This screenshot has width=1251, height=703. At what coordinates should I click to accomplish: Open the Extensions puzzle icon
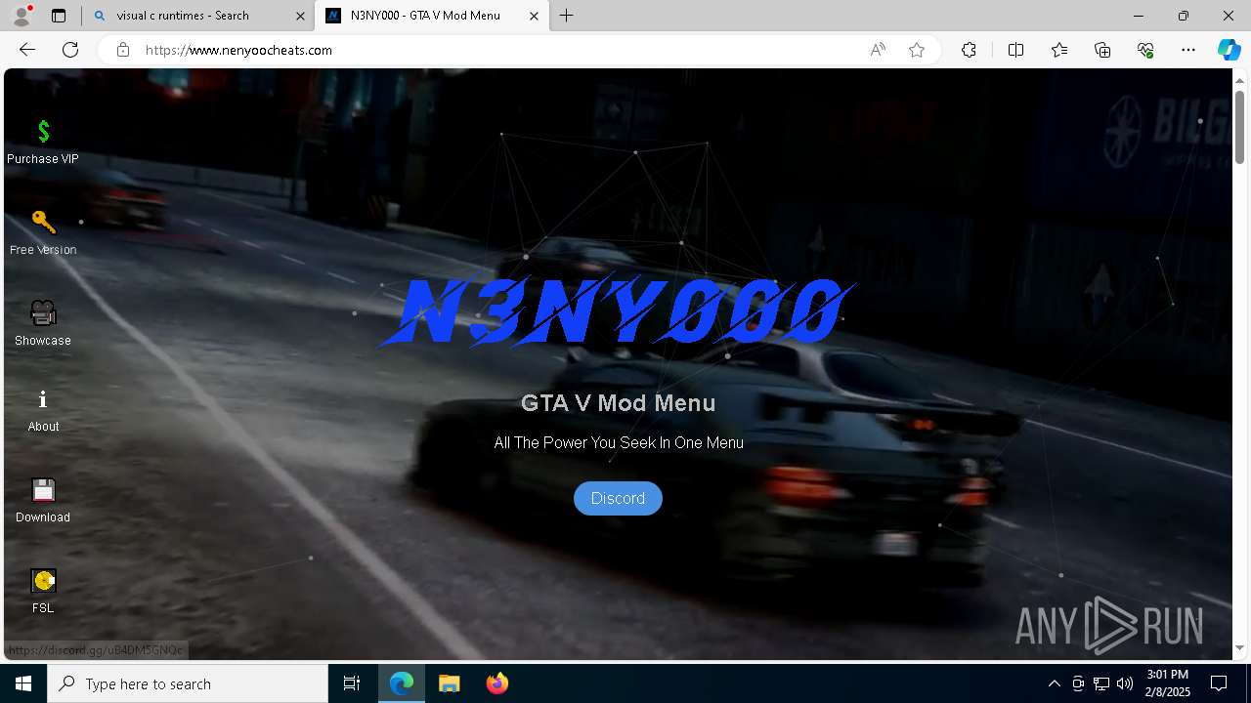pos(969,50)
